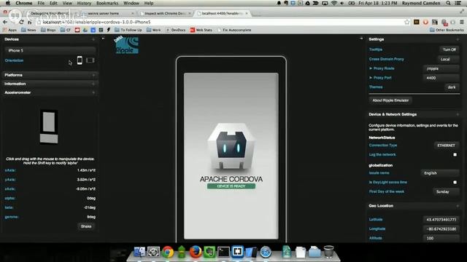
Task: Open Spotlight search magnifier
Action: click(448, 3)
